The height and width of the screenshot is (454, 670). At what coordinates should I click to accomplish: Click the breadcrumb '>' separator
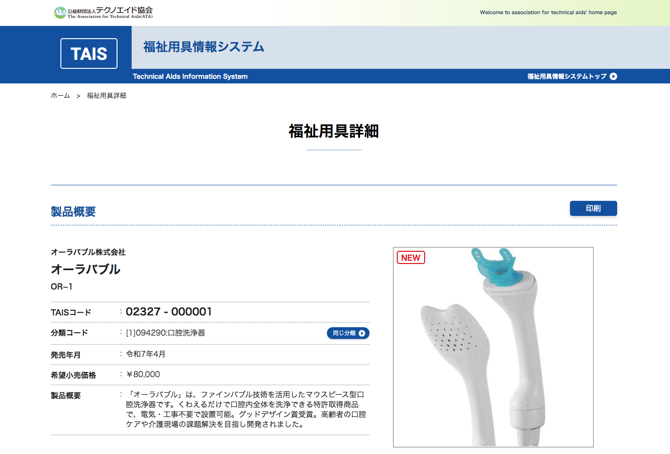click(x=78, y=96)
